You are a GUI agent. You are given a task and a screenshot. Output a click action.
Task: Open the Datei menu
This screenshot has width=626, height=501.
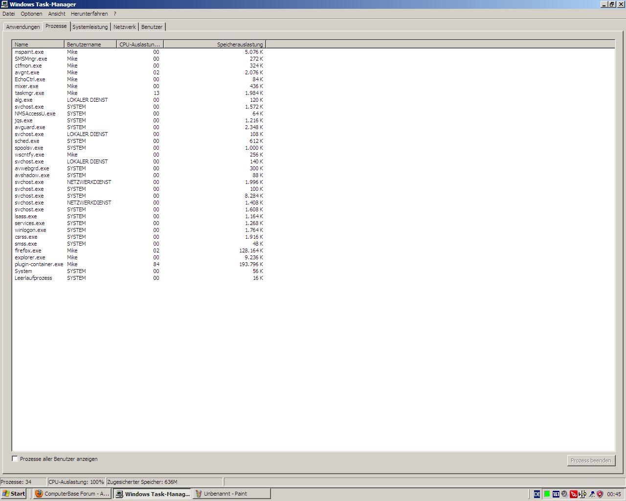coord(8,14)
